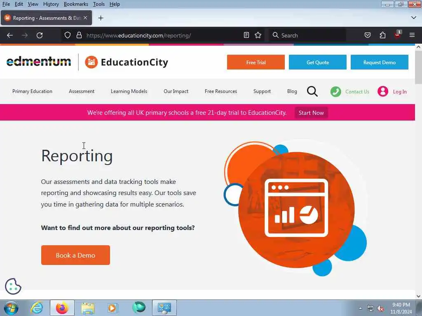The height and width of the screenshot is (316, 422).
Task: Click the EducationCity orange logo icon
Action: tap(91, 62)
